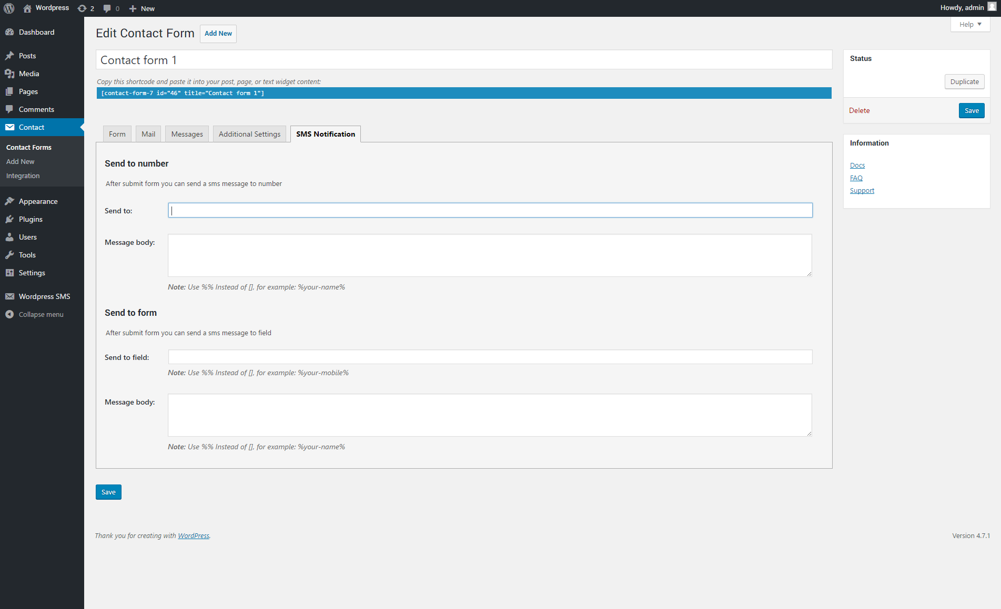Click the WordPress logo icon
Image resolution: width=1001 pixels, height=609 pixels.
tap(9, 8)
